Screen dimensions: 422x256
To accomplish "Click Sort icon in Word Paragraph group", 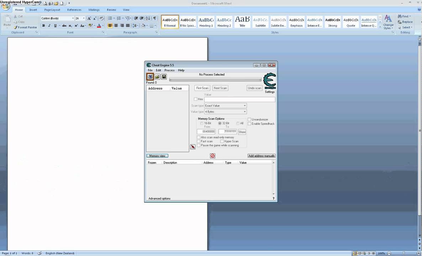I will pos(148,18).
